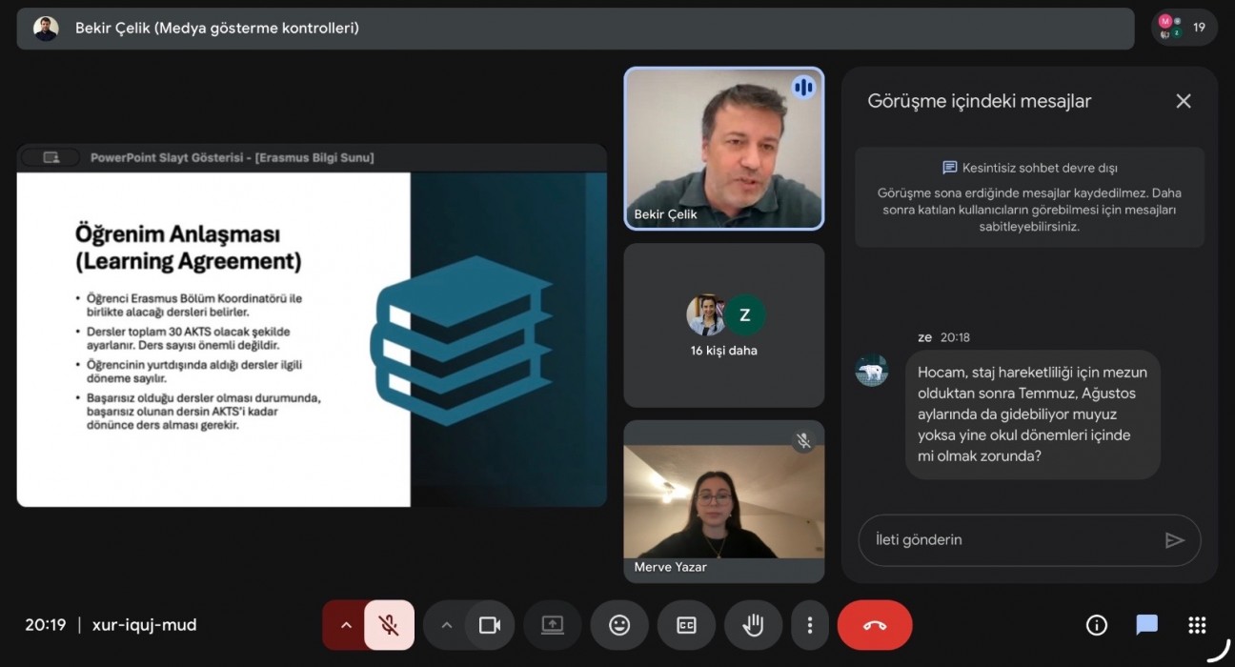Leave the call with red hang-up button
Viewport: 1235px width, 667px height.
point(874,625)
